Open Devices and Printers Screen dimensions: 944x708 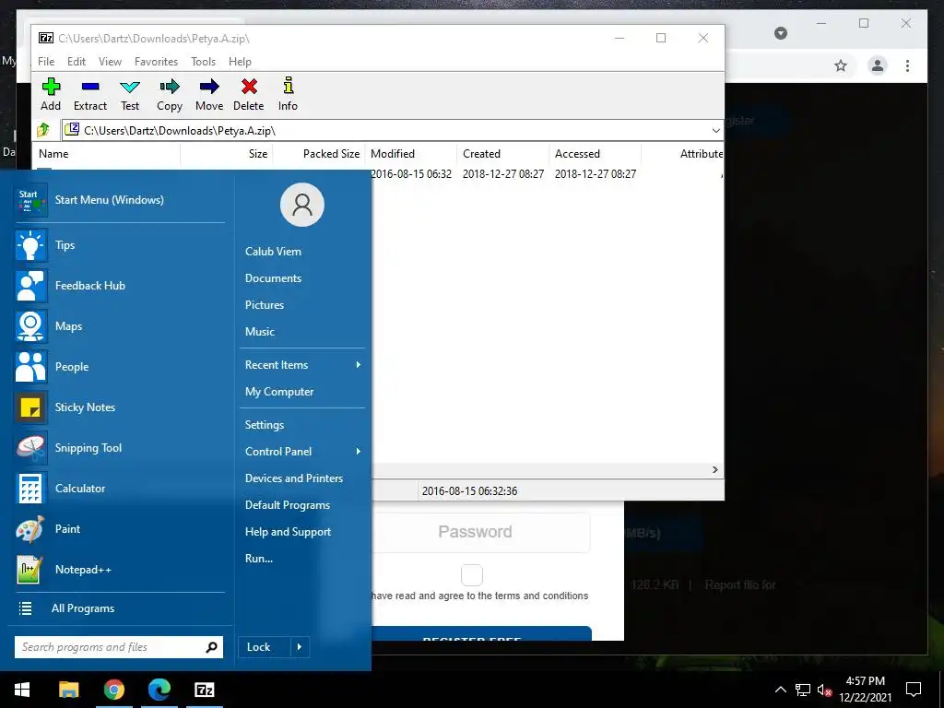click(x=294, y=478)
